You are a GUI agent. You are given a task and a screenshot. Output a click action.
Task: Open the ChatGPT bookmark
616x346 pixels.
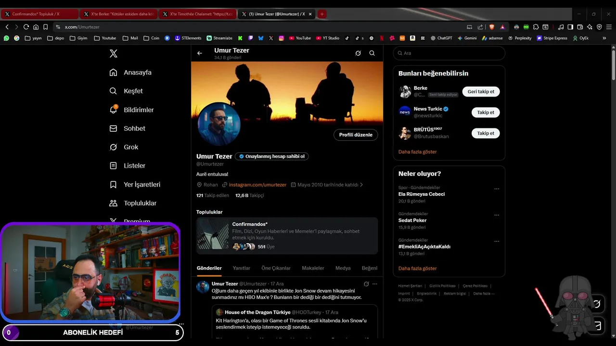[x=441, y=38]
